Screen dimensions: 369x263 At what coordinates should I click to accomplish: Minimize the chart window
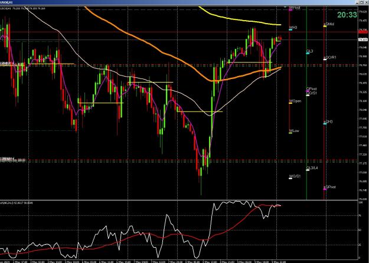pyautogui.click(x=357, y=2)
